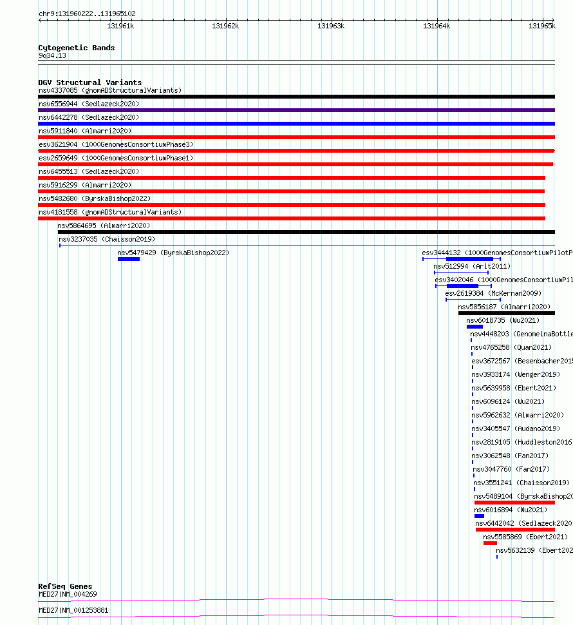Click the red nsv5911840 variant bar

point(296,137)
